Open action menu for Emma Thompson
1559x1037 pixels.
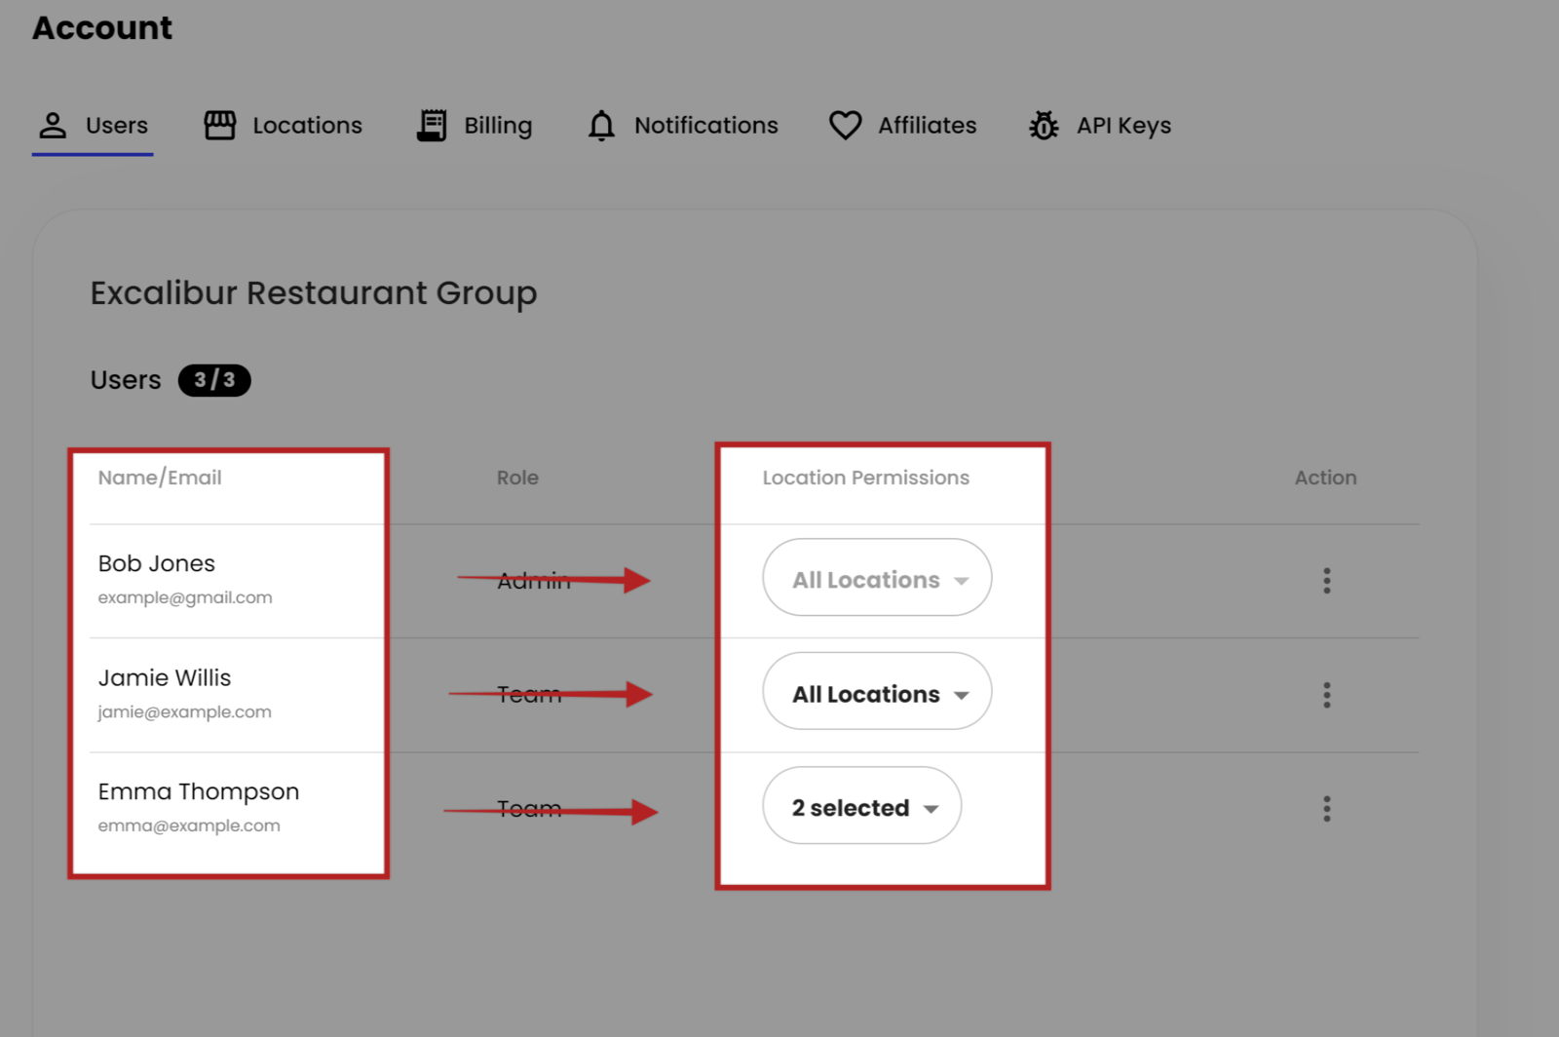click(x=1326, y=809)
